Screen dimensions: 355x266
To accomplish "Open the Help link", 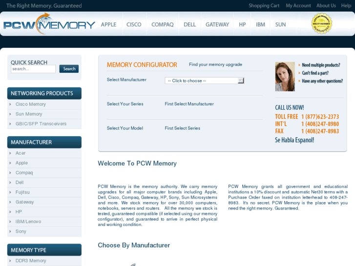I will (346, 6).
